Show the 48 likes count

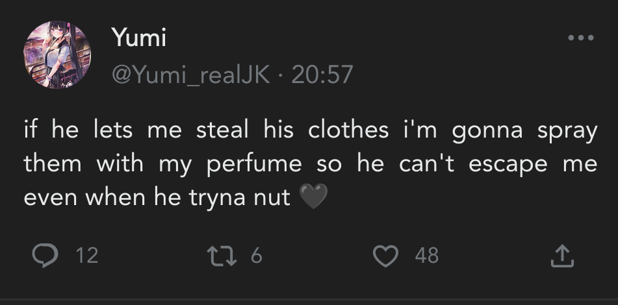[426, 256]
